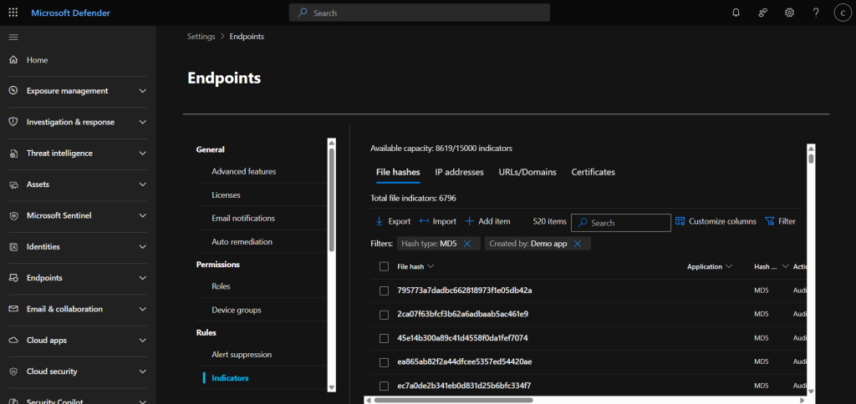Image resolution: width=856 pixels, height=404 pixels.
Task: Select checkbox for hash 2ca07f63bfcf3b62a6adbaab5ac461e9
Action: (x=384, y=315)
